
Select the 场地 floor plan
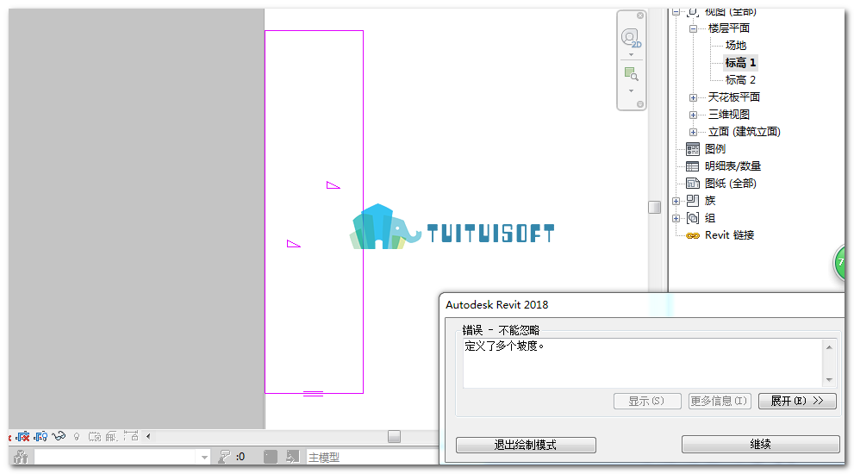coord(736,45)
